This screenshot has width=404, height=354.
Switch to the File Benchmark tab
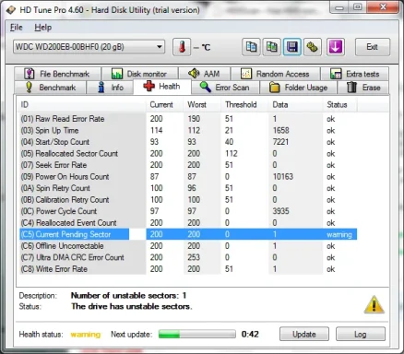(x=57, y=74)
